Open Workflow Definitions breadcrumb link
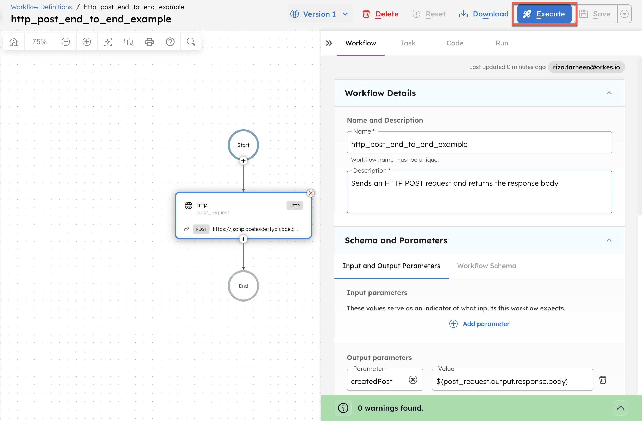This screenshot has width=642, height=421. pyautogui.click(x=41, y=7)
